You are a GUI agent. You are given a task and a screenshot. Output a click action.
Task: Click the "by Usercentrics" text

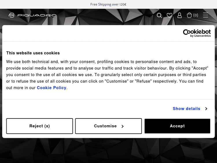coord(201,36)
